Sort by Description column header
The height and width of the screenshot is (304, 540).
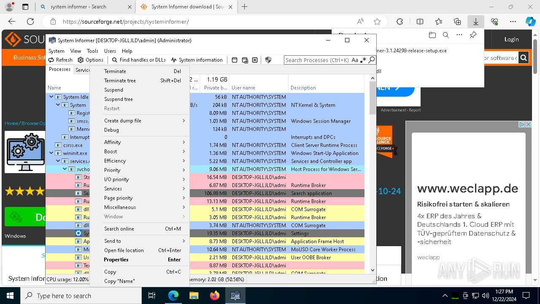(x=326, y=88)
